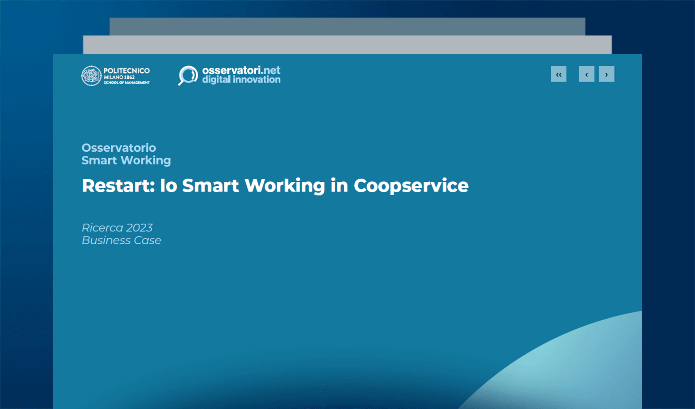Click the single left chevron icon
This screenshot has height=409, width=695.
(586, 74)
